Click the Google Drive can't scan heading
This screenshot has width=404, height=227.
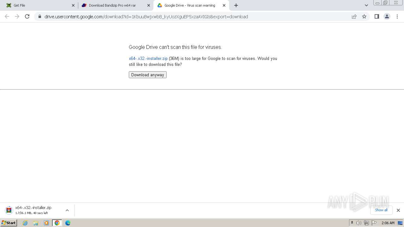(x=175, y=47)
